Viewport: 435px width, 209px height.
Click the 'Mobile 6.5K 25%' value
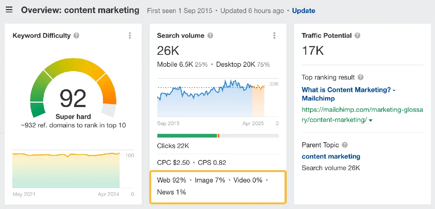[x=182, y=65]
